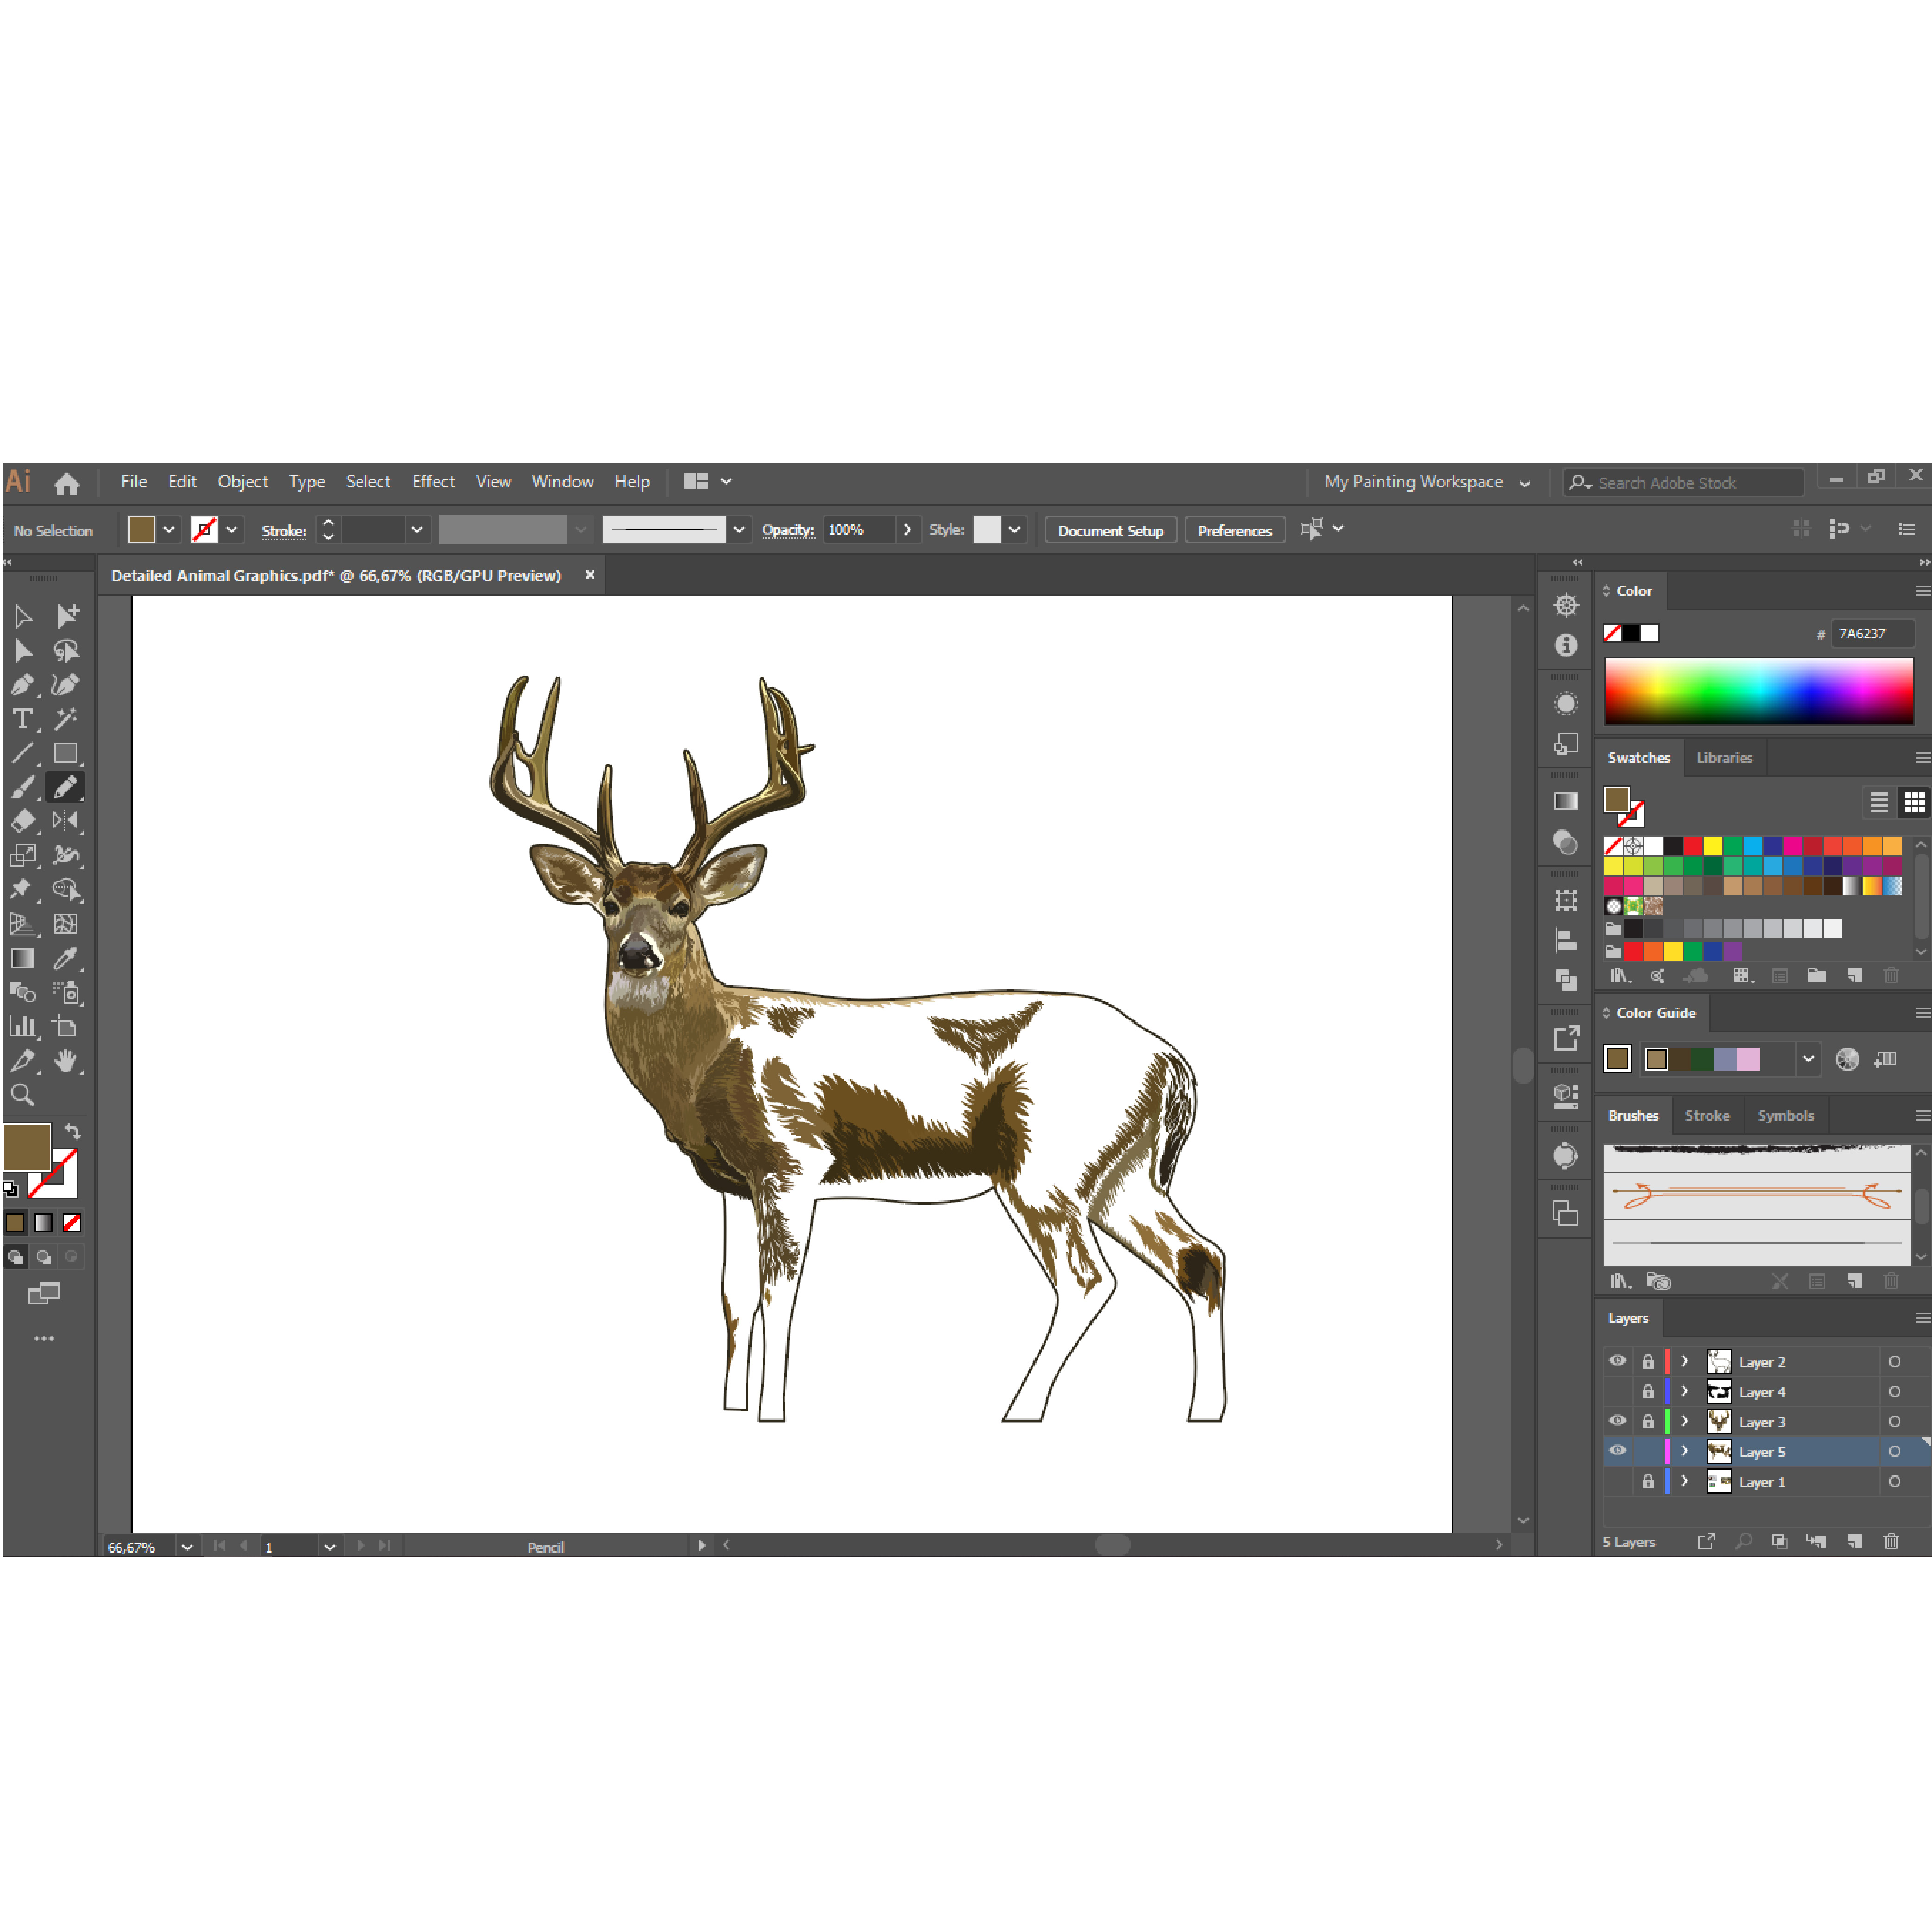Select the Pen tool

point(24,685)
